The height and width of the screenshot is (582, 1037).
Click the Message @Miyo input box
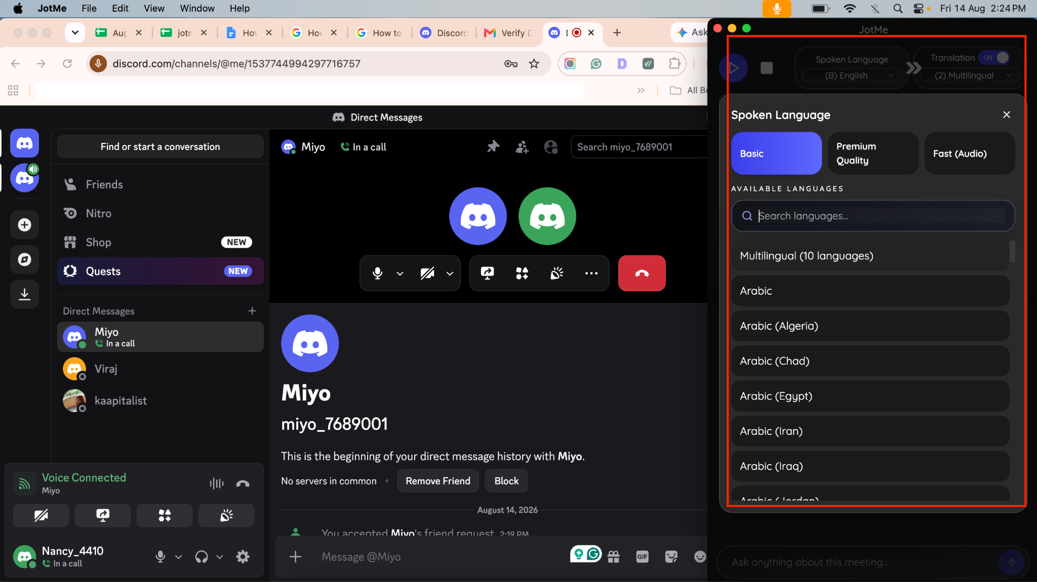pos(441,557)
